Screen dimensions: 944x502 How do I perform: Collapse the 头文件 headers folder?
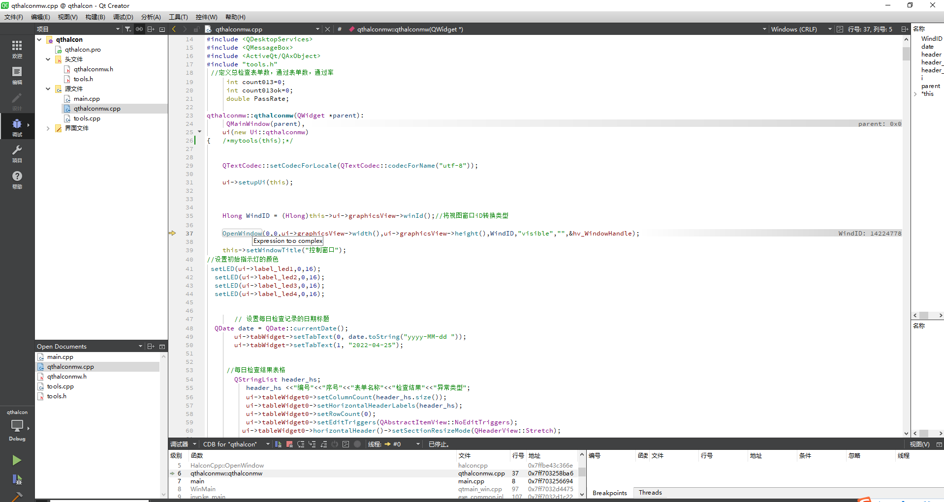(x=48, y=59)
